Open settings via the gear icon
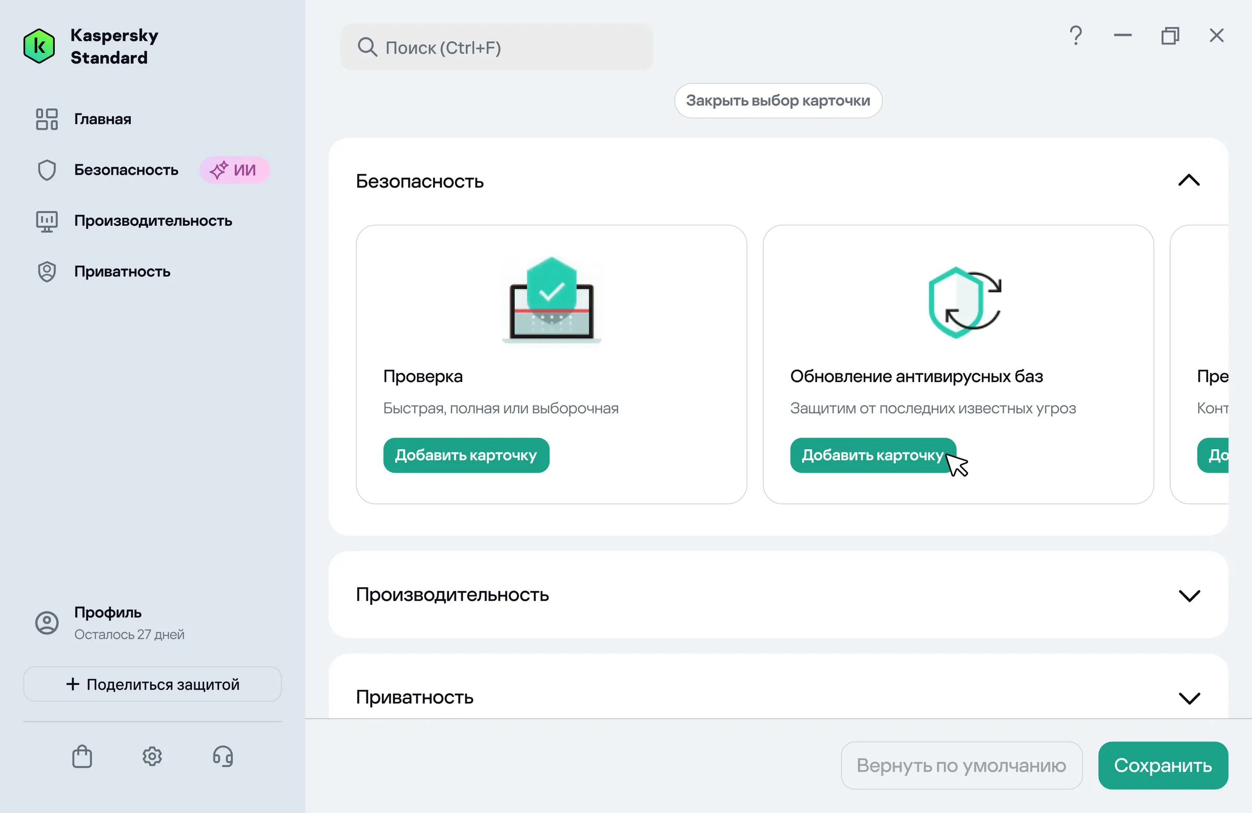Image resolution: width=1252 pixels, height=813 pixels. pos(152,756)
